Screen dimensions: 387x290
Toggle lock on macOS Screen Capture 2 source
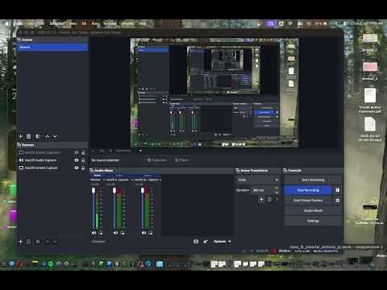click(83, 152)
